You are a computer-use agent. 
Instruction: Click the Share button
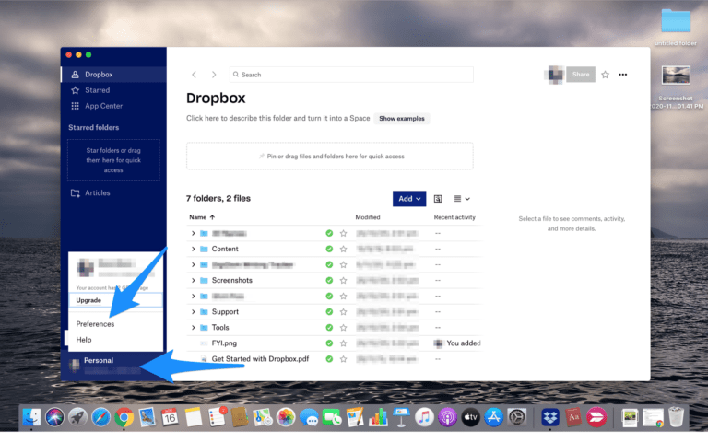tap(581, 75)
